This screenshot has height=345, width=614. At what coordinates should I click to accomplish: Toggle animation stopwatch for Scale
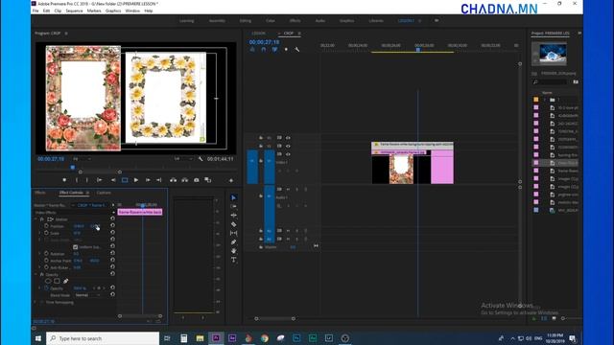coord(46,233)
